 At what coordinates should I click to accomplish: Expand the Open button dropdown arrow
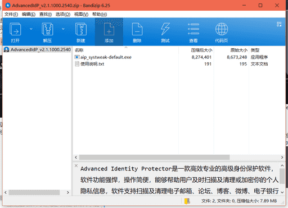[31, 29]
